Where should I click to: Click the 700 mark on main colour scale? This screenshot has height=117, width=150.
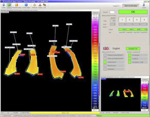[x=95, y=83]
